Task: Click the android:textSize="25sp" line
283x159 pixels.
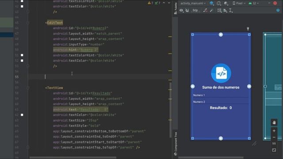Action: point(76,120)
